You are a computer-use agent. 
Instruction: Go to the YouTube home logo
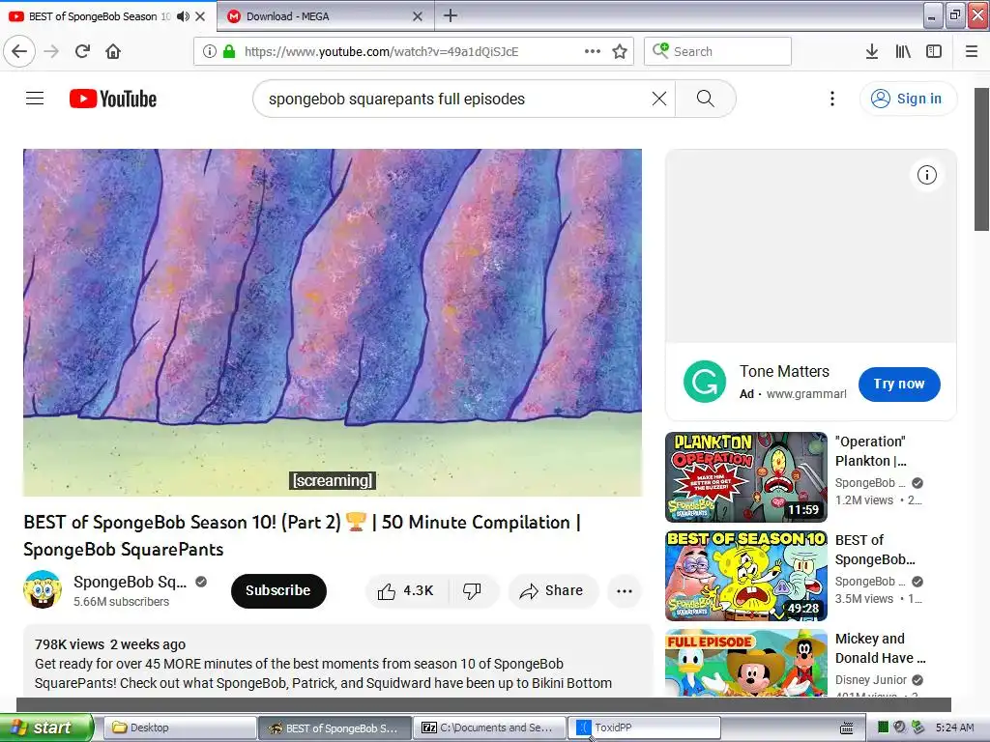point(113,99)
